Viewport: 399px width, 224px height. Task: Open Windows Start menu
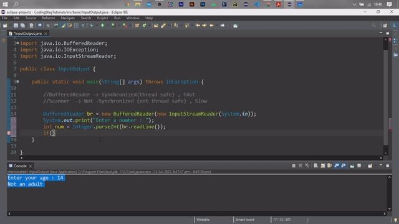5,4
